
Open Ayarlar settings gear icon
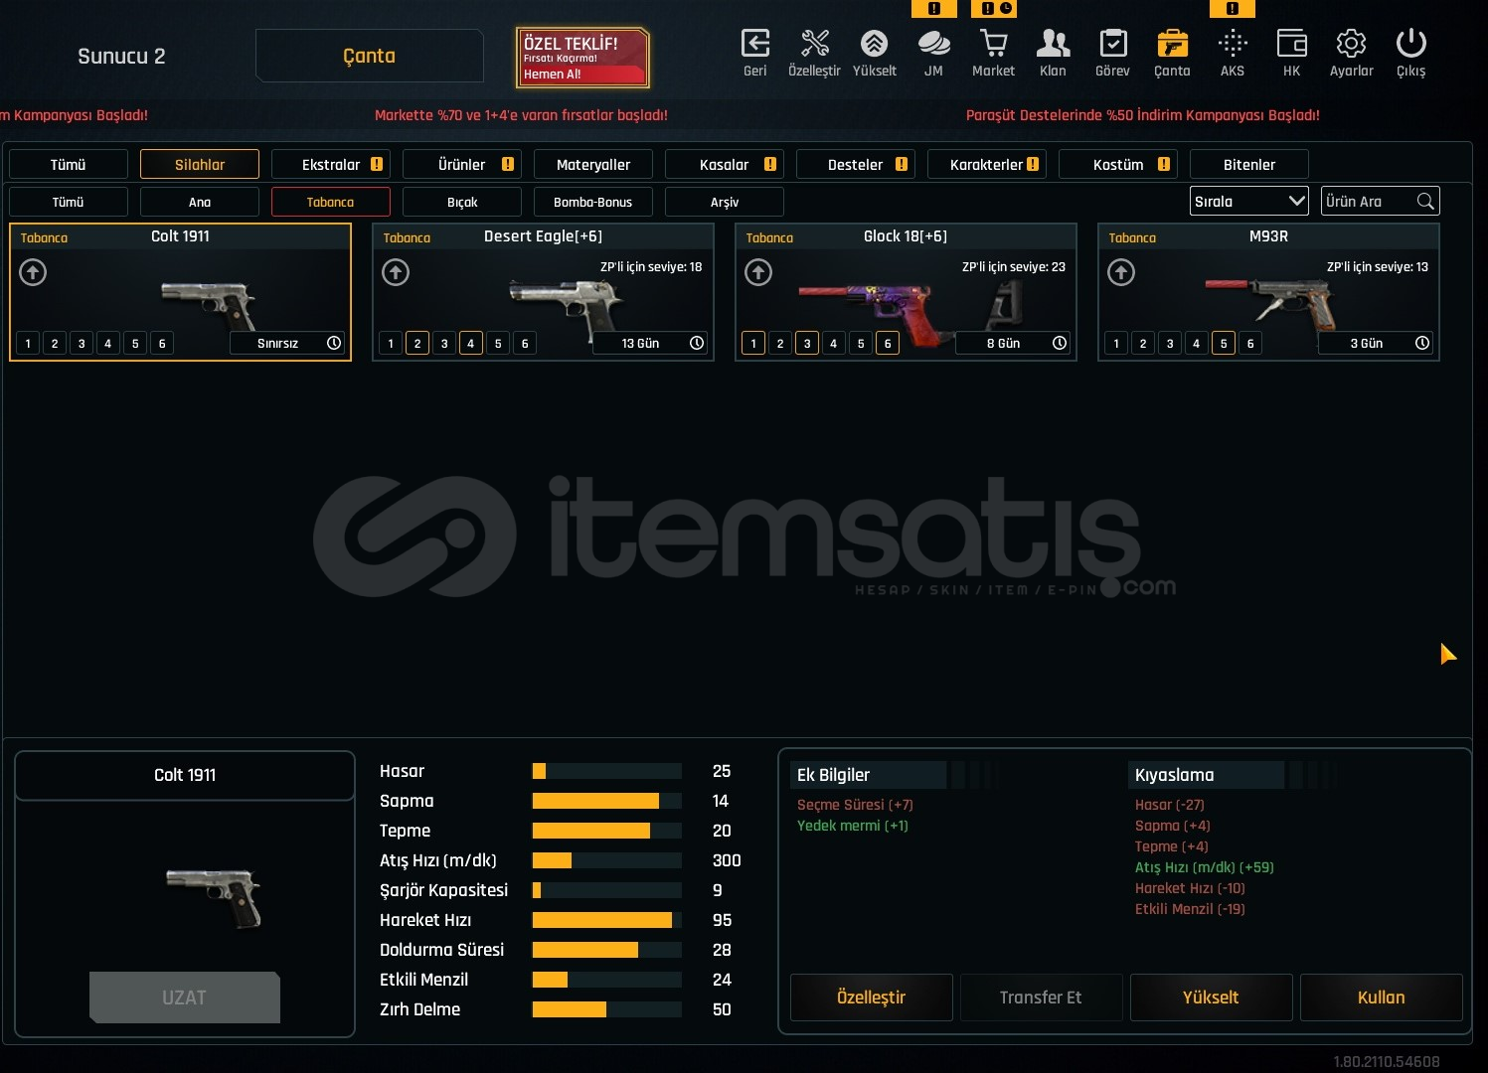click(x=1351, y=45)
